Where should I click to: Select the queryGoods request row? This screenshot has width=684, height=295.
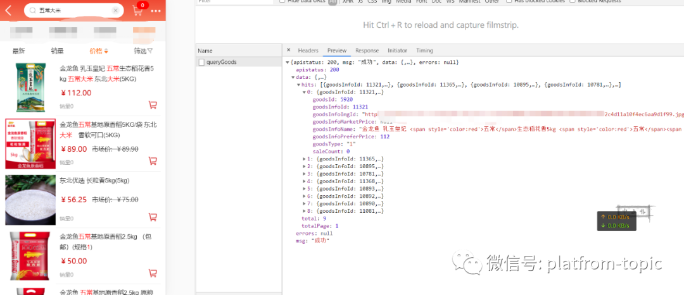tap(239, 62)
